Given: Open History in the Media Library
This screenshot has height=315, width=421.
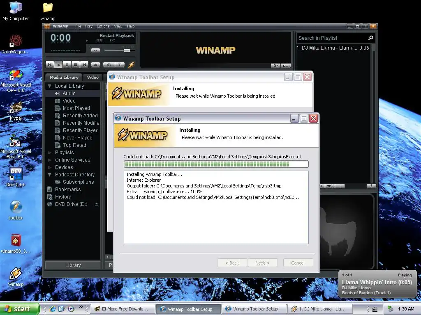Looking at the screenshot, I should point(63,196).
